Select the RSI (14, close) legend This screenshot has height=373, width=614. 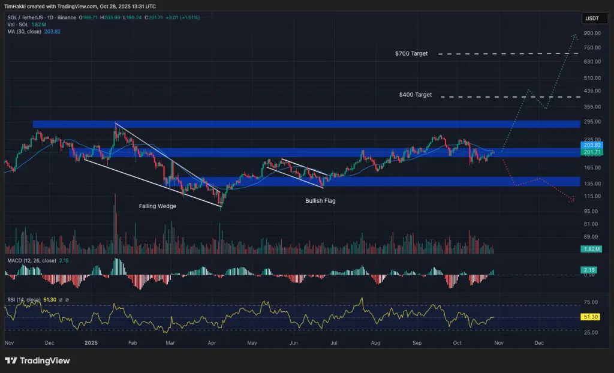pyautogui.click(x=24, y=300)
